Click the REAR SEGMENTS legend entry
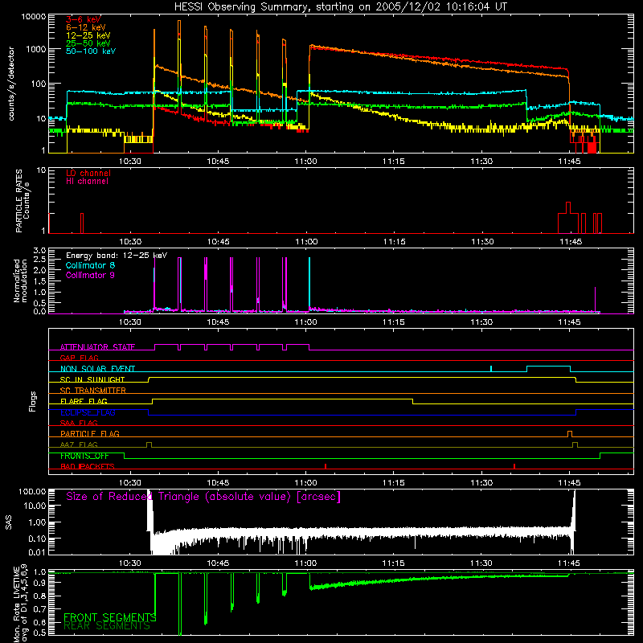 click(x=107, y=626)
